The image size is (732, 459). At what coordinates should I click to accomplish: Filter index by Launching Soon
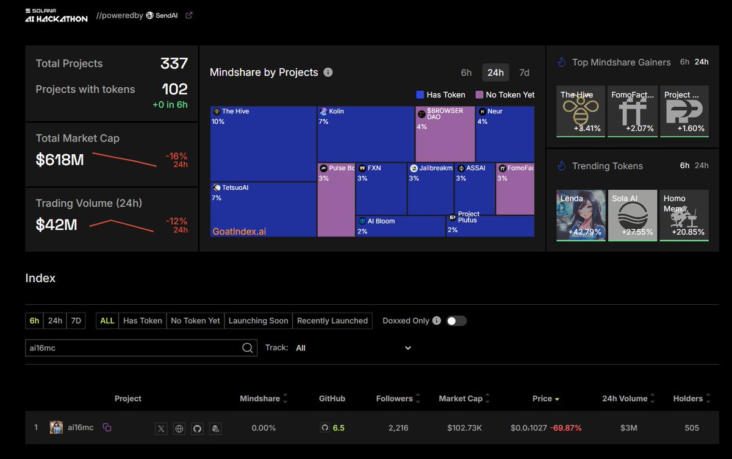[x=258, y=321]
